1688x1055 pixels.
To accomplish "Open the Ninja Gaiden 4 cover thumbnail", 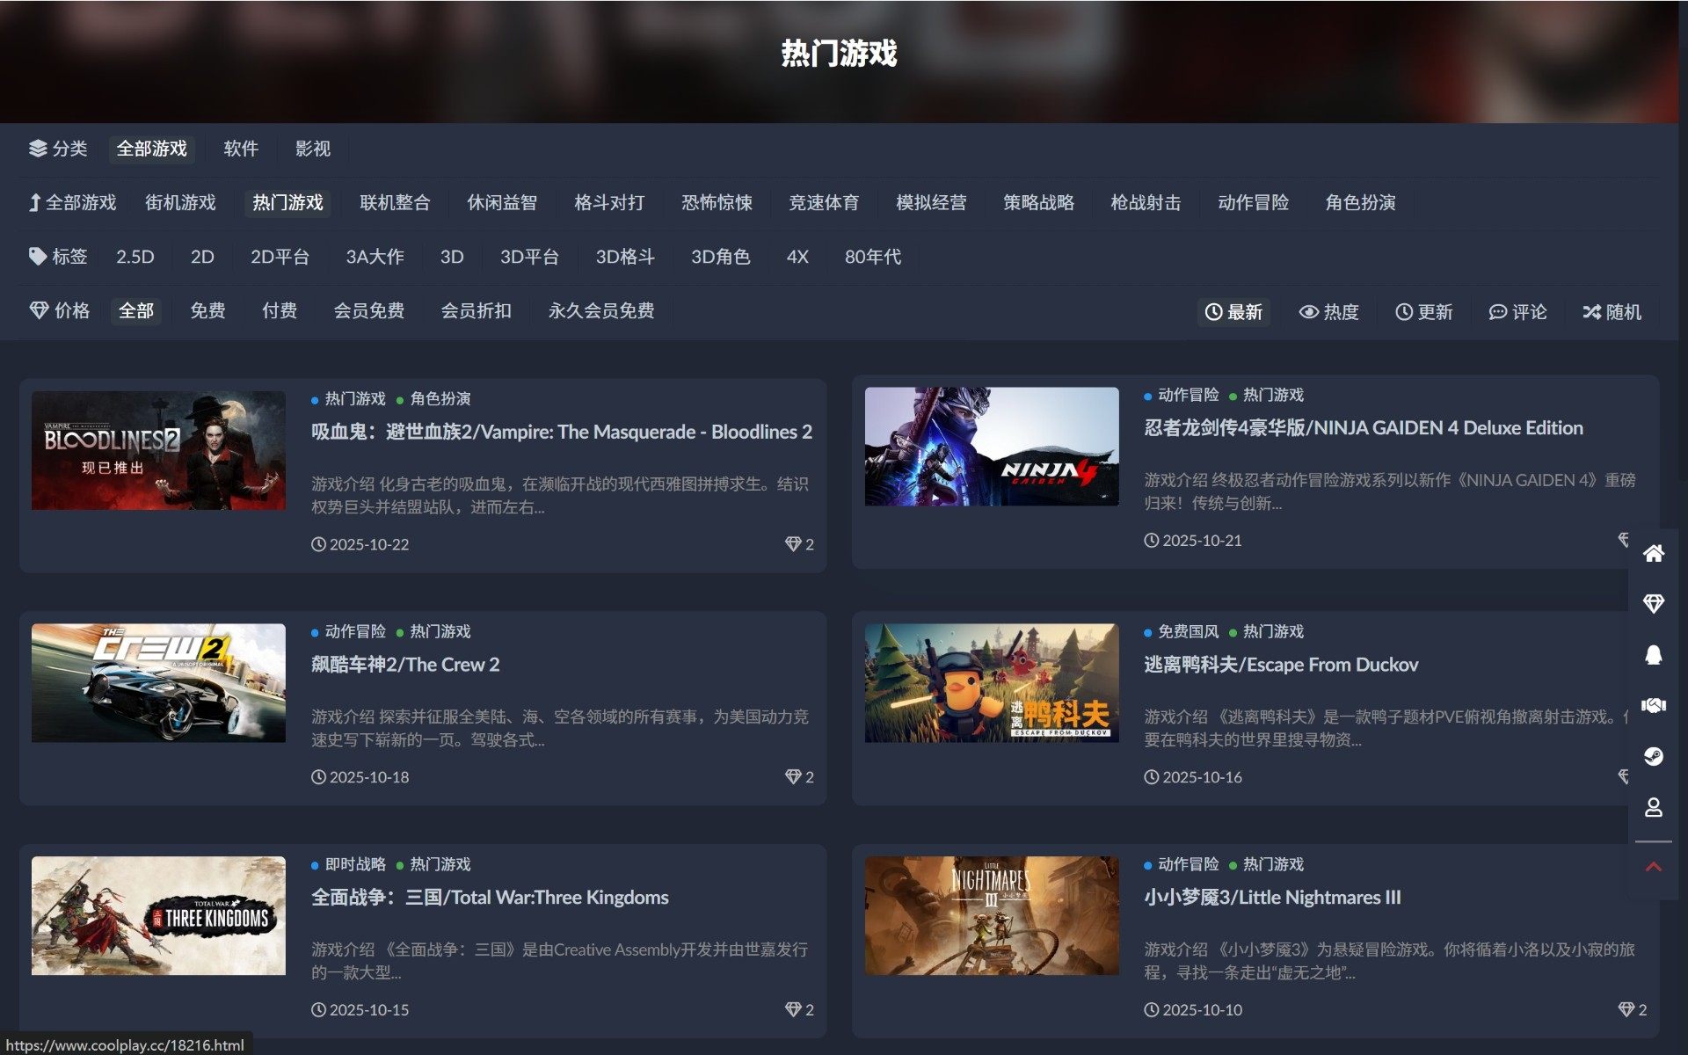I will point(992,447).
